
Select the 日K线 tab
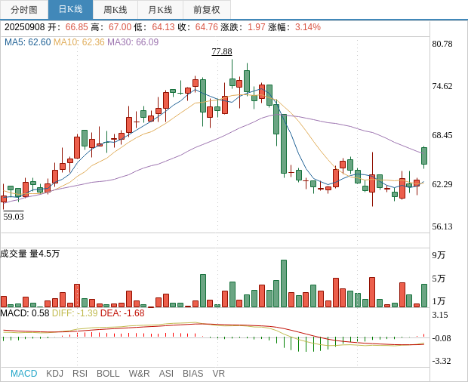[x=70, y=10]
